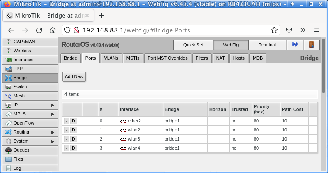Screen dimensions: 328x173
Task: Open the Switch sidebar item
Action: [x=20, y=87]
